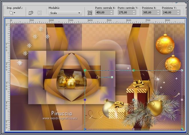Click the selection's center pivot handle

pyautogui.click(x=133, y=100)
